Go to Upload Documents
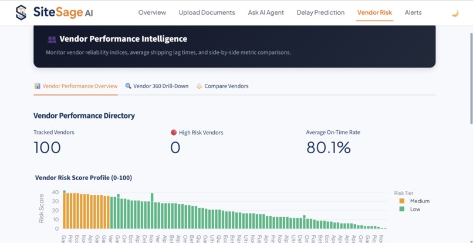Screen dimensions: 473x243 pyautogui.click(x=207, y=13)
